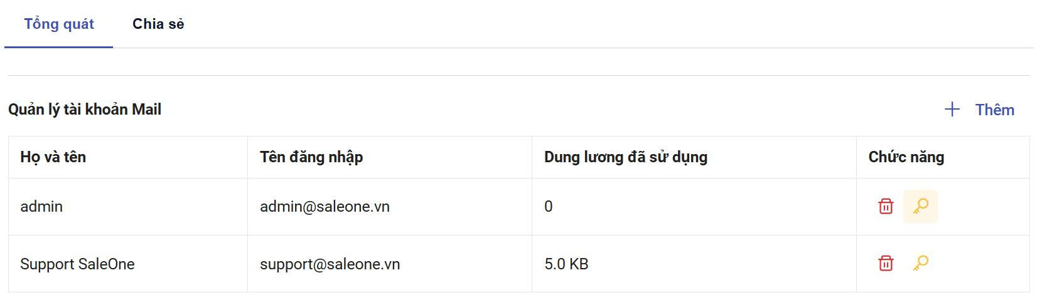
Task: Click the key icon for support@saleone.vn
Action: [920, 263]
